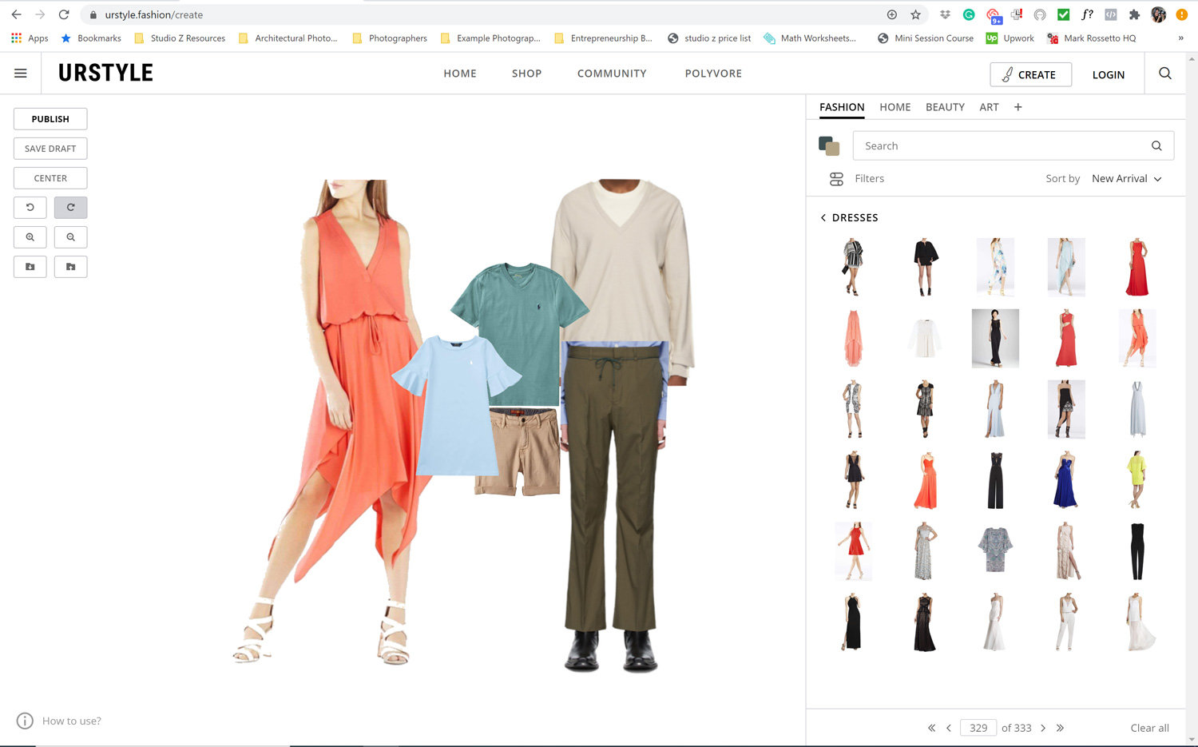
Task: Open the color picker overlapping squares icon
Action: (829, 146)
